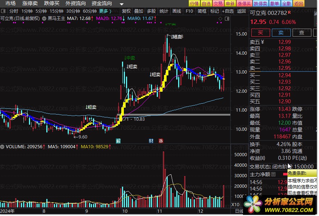Click the 简框 toolbar button
Screen dimensions: 319x216
[202, 11]
